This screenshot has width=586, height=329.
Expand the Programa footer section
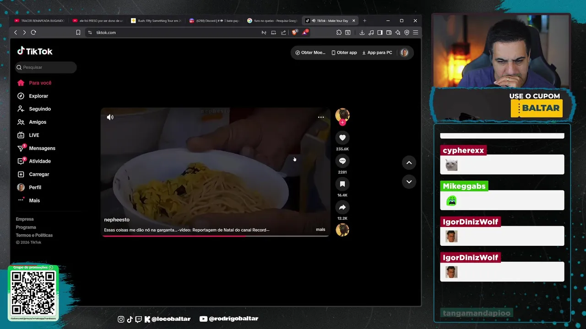coord(26,227)
